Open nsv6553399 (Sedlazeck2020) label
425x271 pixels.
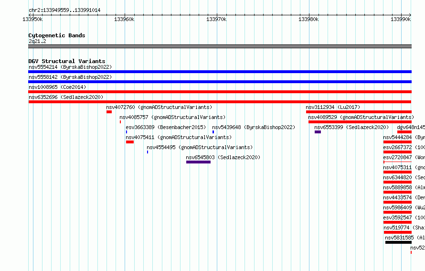tap(351, 127)
